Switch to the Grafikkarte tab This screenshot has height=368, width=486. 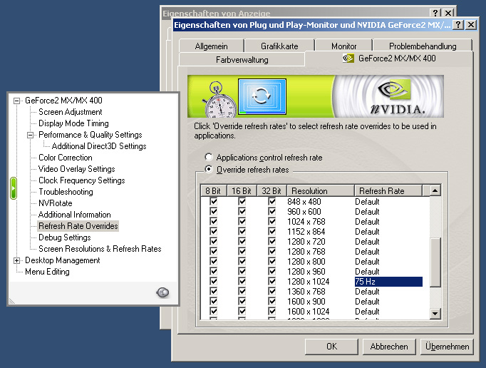(279, 46)
